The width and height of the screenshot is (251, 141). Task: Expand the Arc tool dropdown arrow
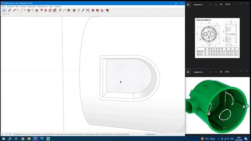pos(25,10)
